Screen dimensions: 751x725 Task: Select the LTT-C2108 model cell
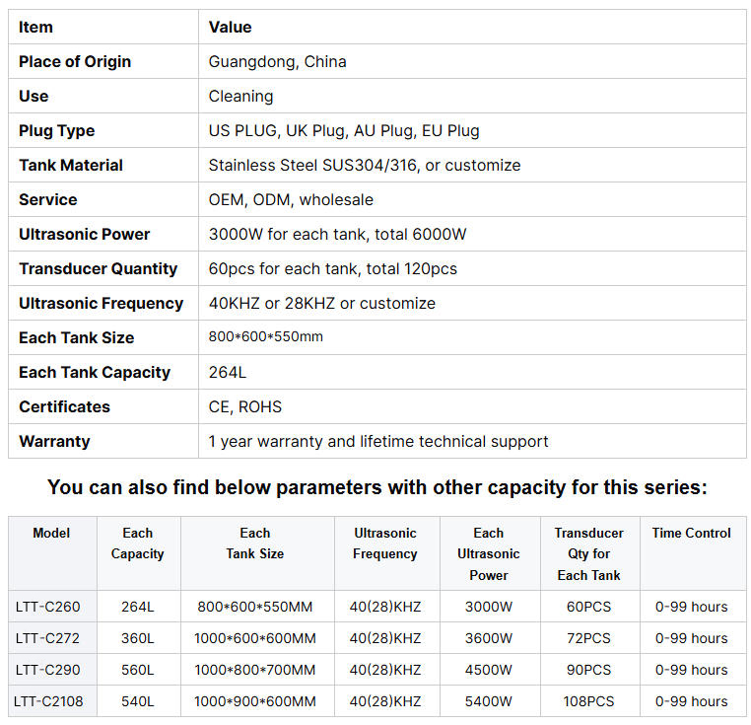[51, 701]
